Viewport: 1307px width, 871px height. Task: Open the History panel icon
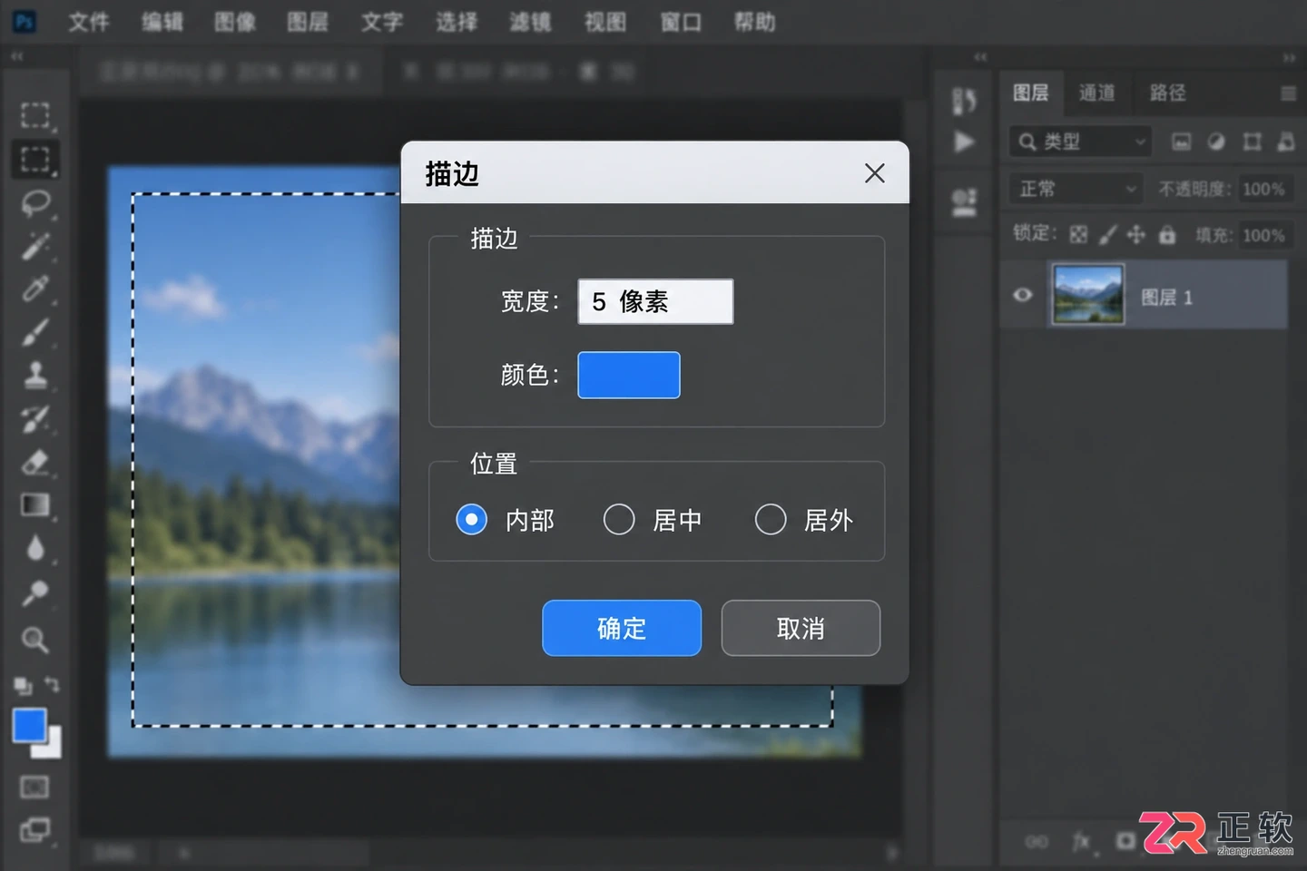(964, 100)
